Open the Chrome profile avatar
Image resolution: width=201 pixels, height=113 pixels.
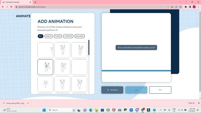(x=194, y=7)
